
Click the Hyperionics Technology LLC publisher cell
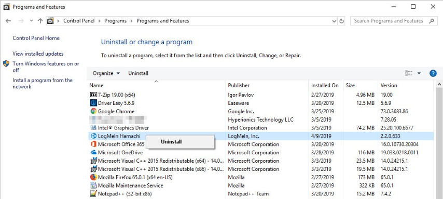click(260, 120)
